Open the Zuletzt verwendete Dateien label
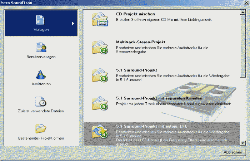Image resolution: width=250 pixels, height=161 pixels. [41, 111]
